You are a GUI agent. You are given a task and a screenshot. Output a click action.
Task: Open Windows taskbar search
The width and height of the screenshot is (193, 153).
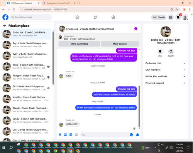pos(11,148)
